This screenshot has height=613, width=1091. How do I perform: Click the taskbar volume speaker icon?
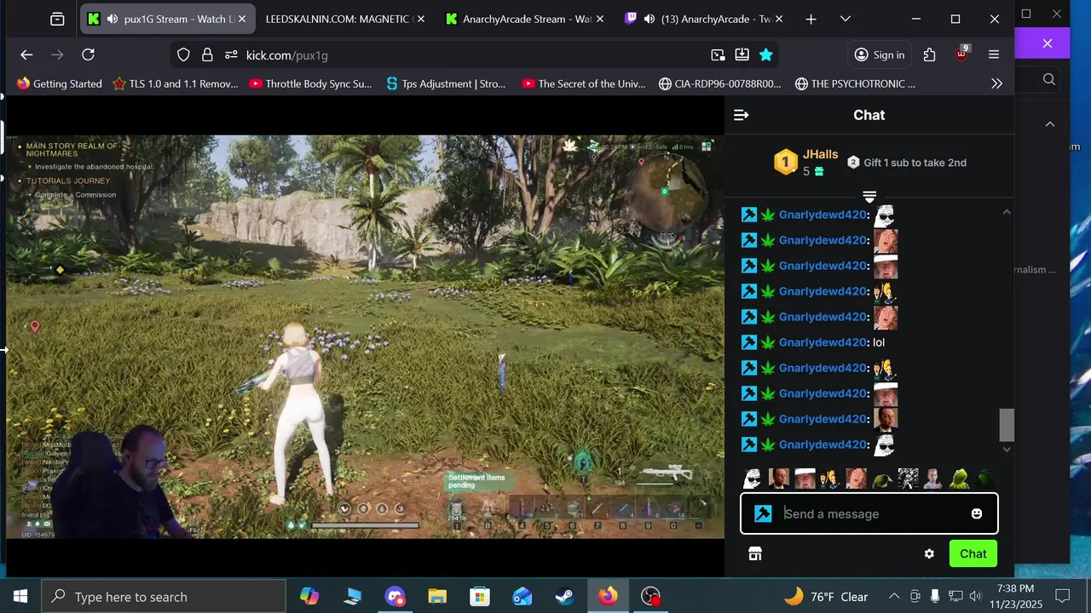pos(975,597)
